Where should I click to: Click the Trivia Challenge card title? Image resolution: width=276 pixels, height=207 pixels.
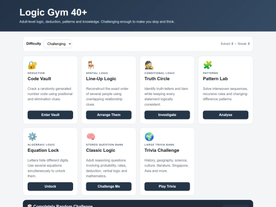pos(162,150)
